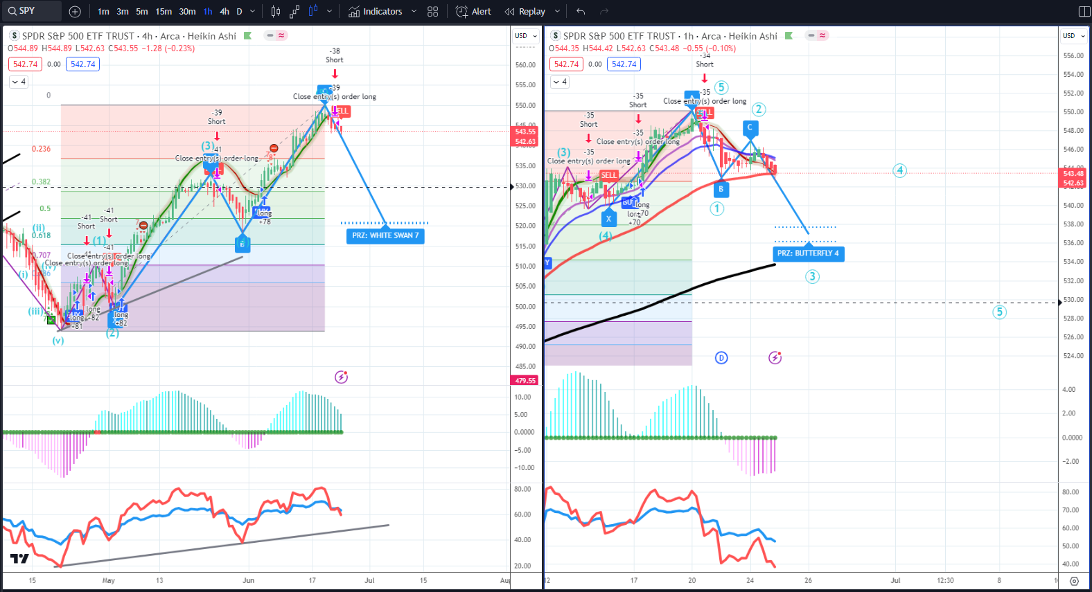1092x592 pixels.
Task: Click the 0.236 Fibonacci level label
Action: pyautogui.click(x=41, y=149)
